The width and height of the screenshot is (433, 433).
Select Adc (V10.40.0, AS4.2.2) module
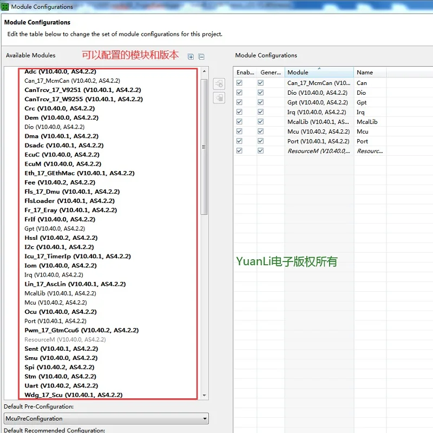click(x=60, y=71)
